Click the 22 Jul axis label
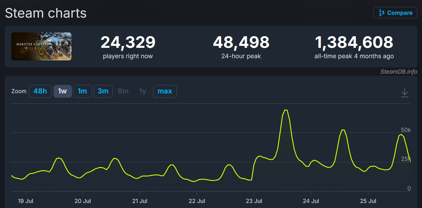The width and height of the screenshot is (422, 208). 197,201
